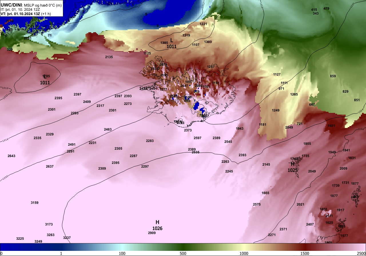Click the 2263 height value
The image size is (366, 256).
(x=225, y=162)
